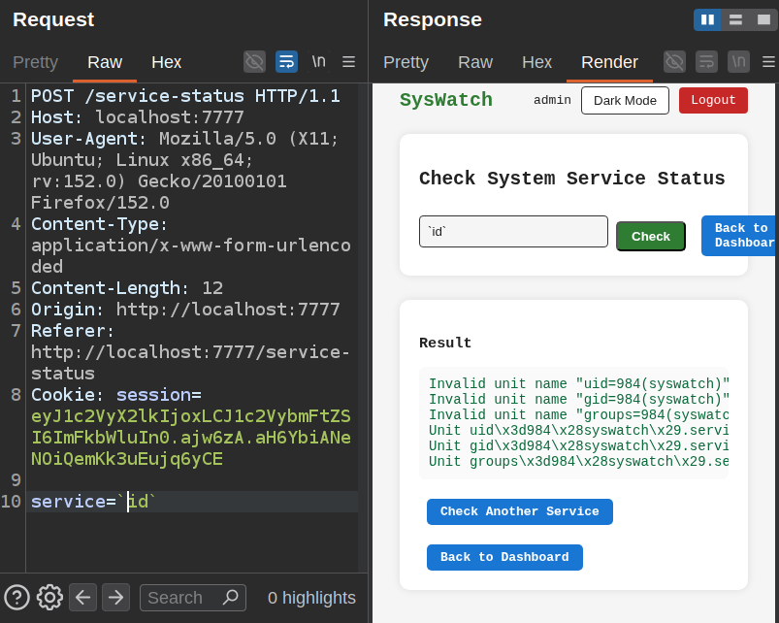Open help with the question mark icon
Screen dimensions: 779x623
coord(16,597)
